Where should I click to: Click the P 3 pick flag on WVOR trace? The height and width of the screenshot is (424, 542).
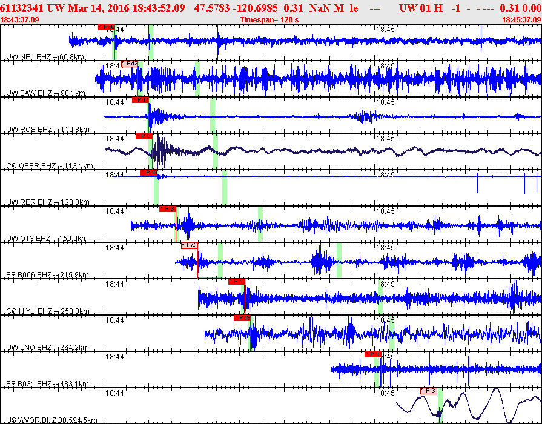click(x=429, y=391)
